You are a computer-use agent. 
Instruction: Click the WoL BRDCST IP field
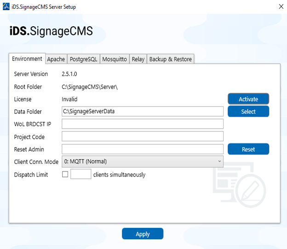143,124
